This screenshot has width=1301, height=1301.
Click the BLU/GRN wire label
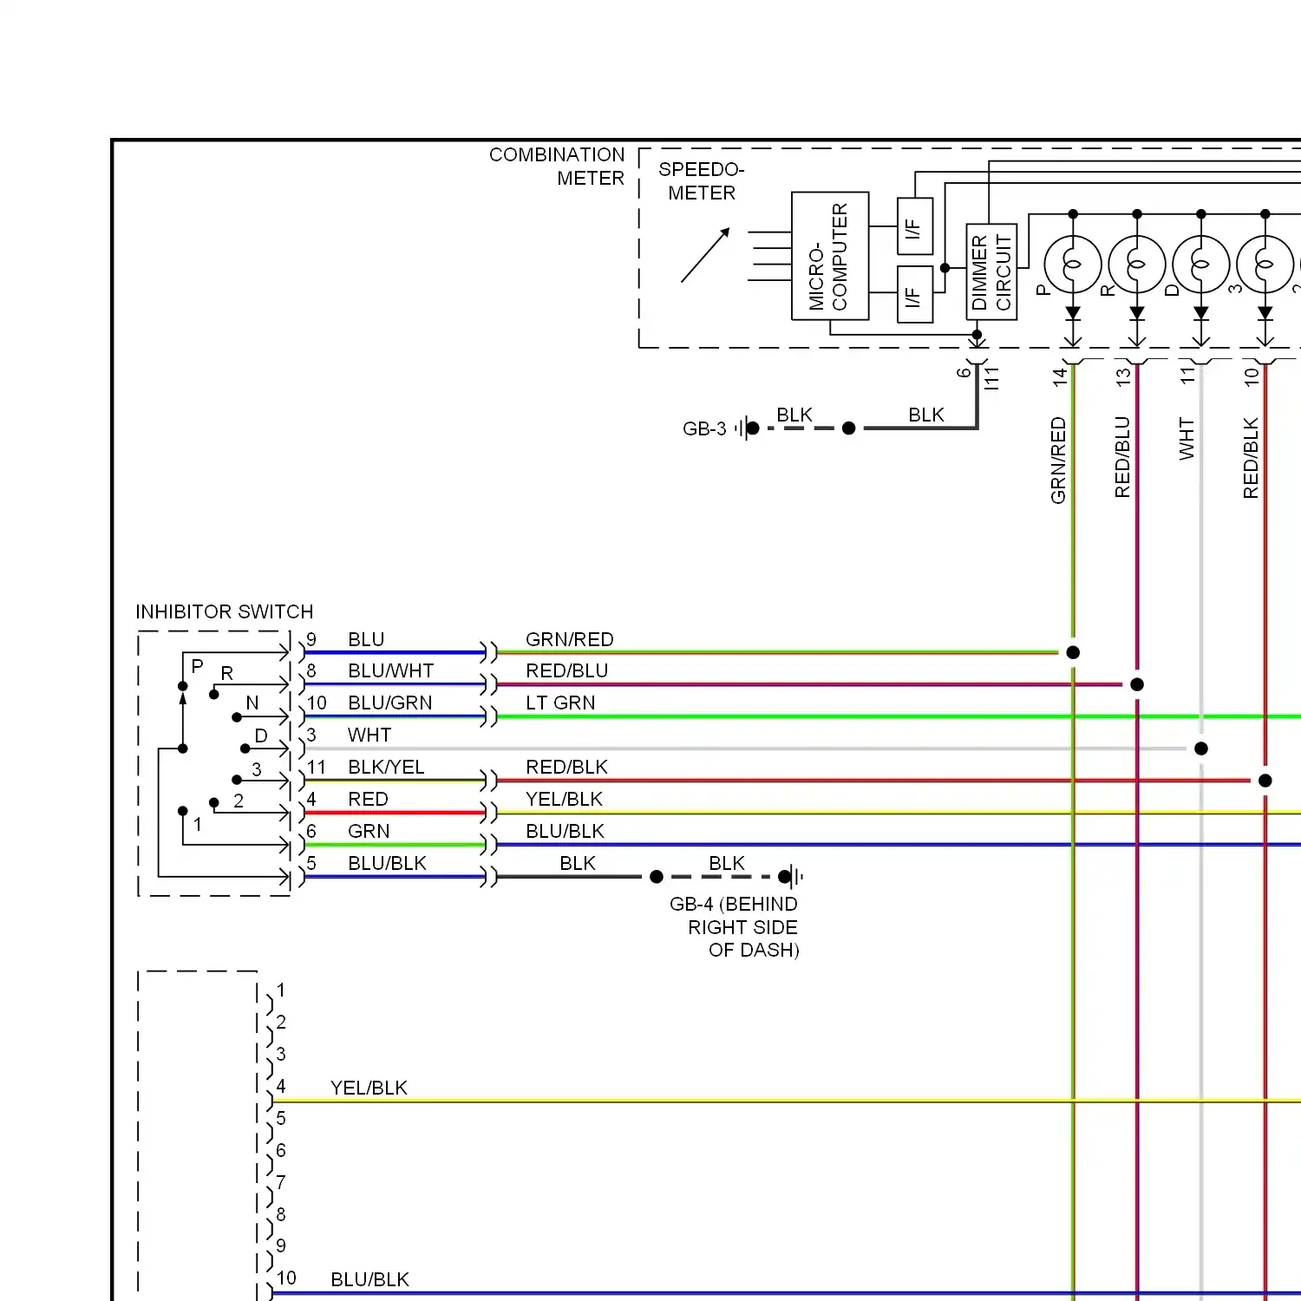[x=390, y=703]
